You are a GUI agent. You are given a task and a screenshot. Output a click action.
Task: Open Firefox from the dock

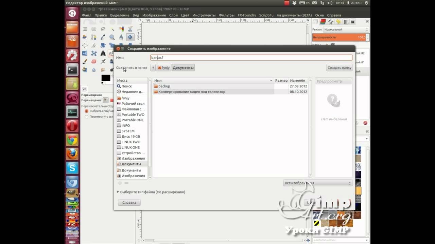72,154
